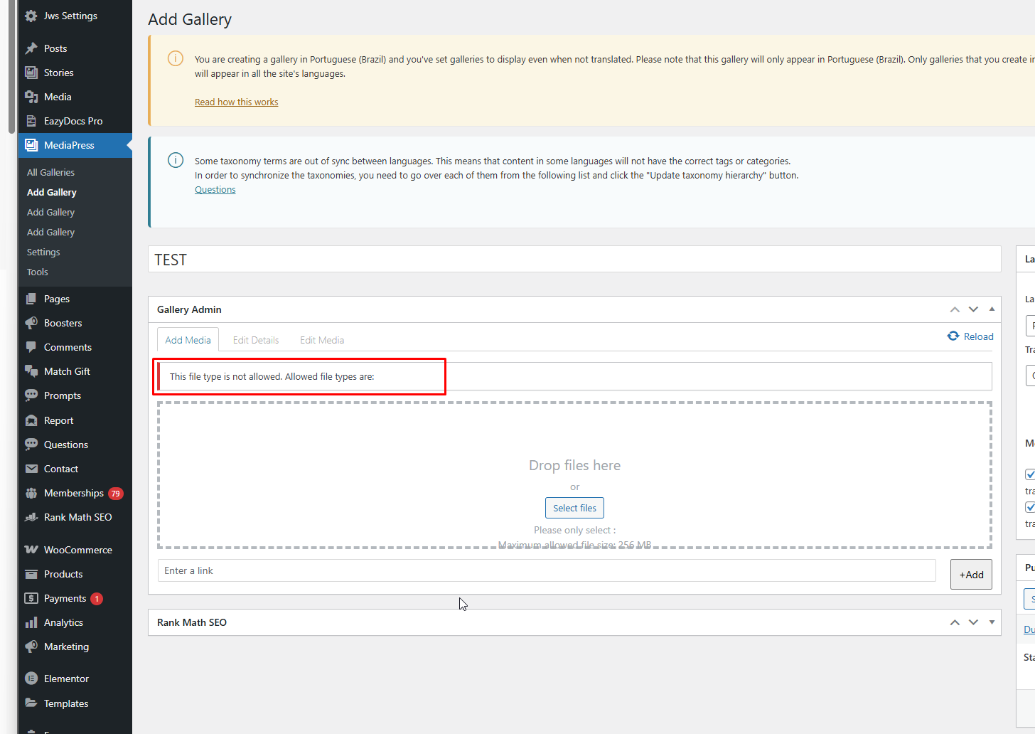Move Gallery Admin panel down with chevron
The height and width of the screenshot is (734, 1035).
tap(973, 309)
